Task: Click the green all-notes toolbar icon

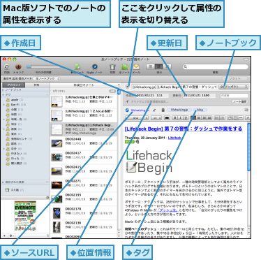Action: click(x=124, y=67)
